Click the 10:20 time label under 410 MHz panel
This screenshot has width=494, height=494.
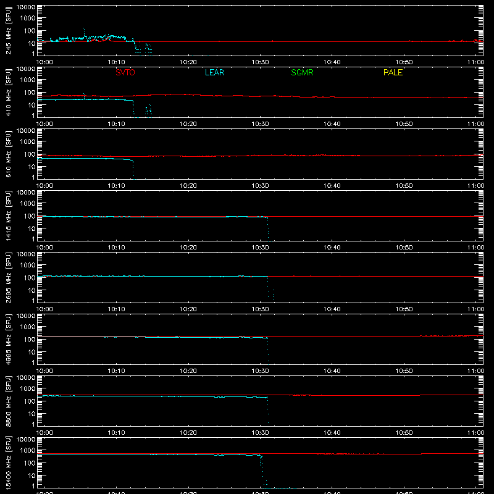188,124
